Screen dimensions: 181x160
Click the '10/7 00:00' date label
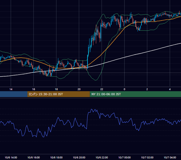click(125, 157)
